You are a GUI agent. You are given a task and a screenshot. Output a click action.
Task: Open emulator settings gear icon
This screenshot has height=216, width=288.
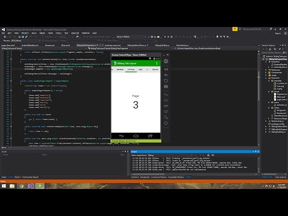pos(166,61)
